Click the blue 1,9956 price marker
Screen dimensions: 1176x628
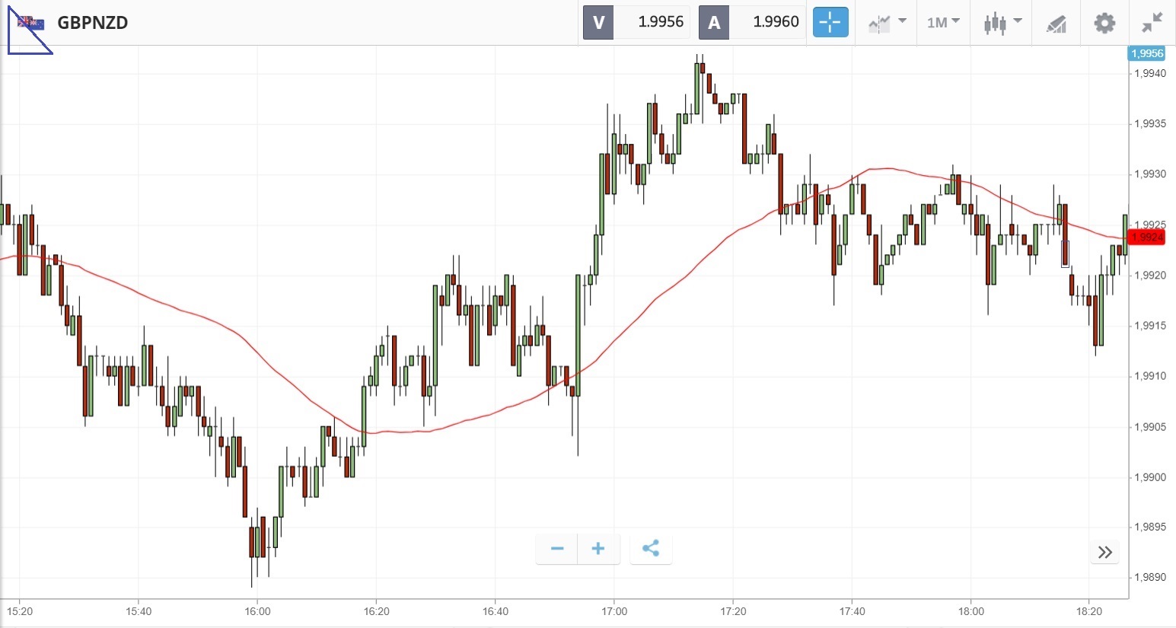(x=1146, y=53)
